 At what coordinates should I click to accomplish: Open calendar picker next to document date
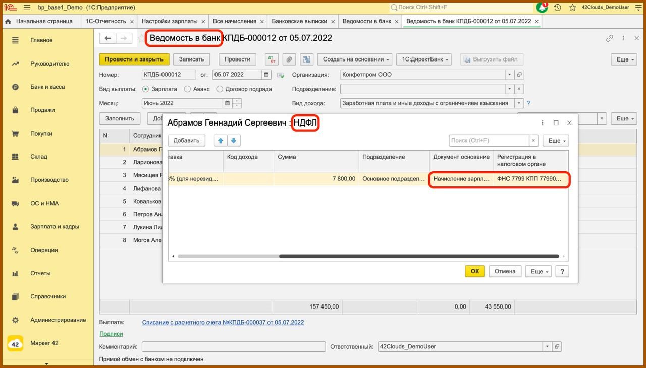[x=266, y=75]
